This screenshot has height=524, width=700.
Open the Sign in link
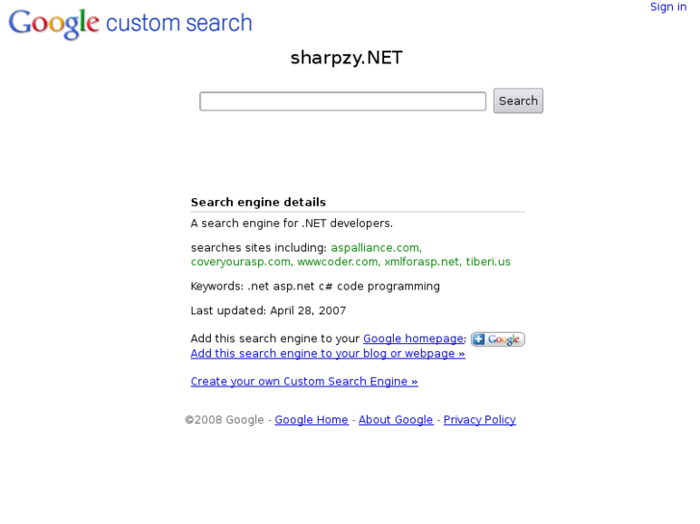[667, 7]
